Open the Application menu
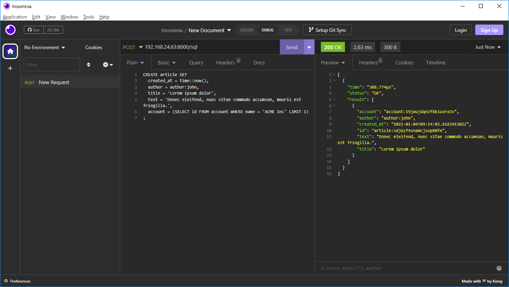Image resolution: width=509 pixels, height=287 pixels. [15, 17]
